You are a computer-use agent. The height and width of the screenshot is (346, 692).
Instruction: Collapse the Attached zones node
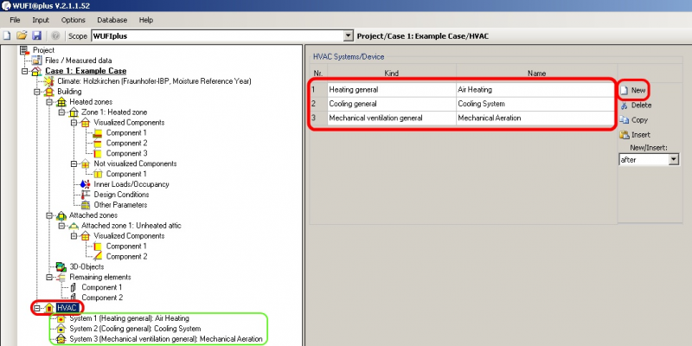[49, 215]
